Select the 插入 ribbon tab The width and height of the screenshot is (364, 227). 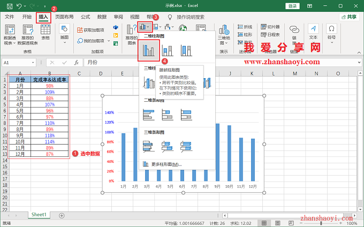click(43, 17)
